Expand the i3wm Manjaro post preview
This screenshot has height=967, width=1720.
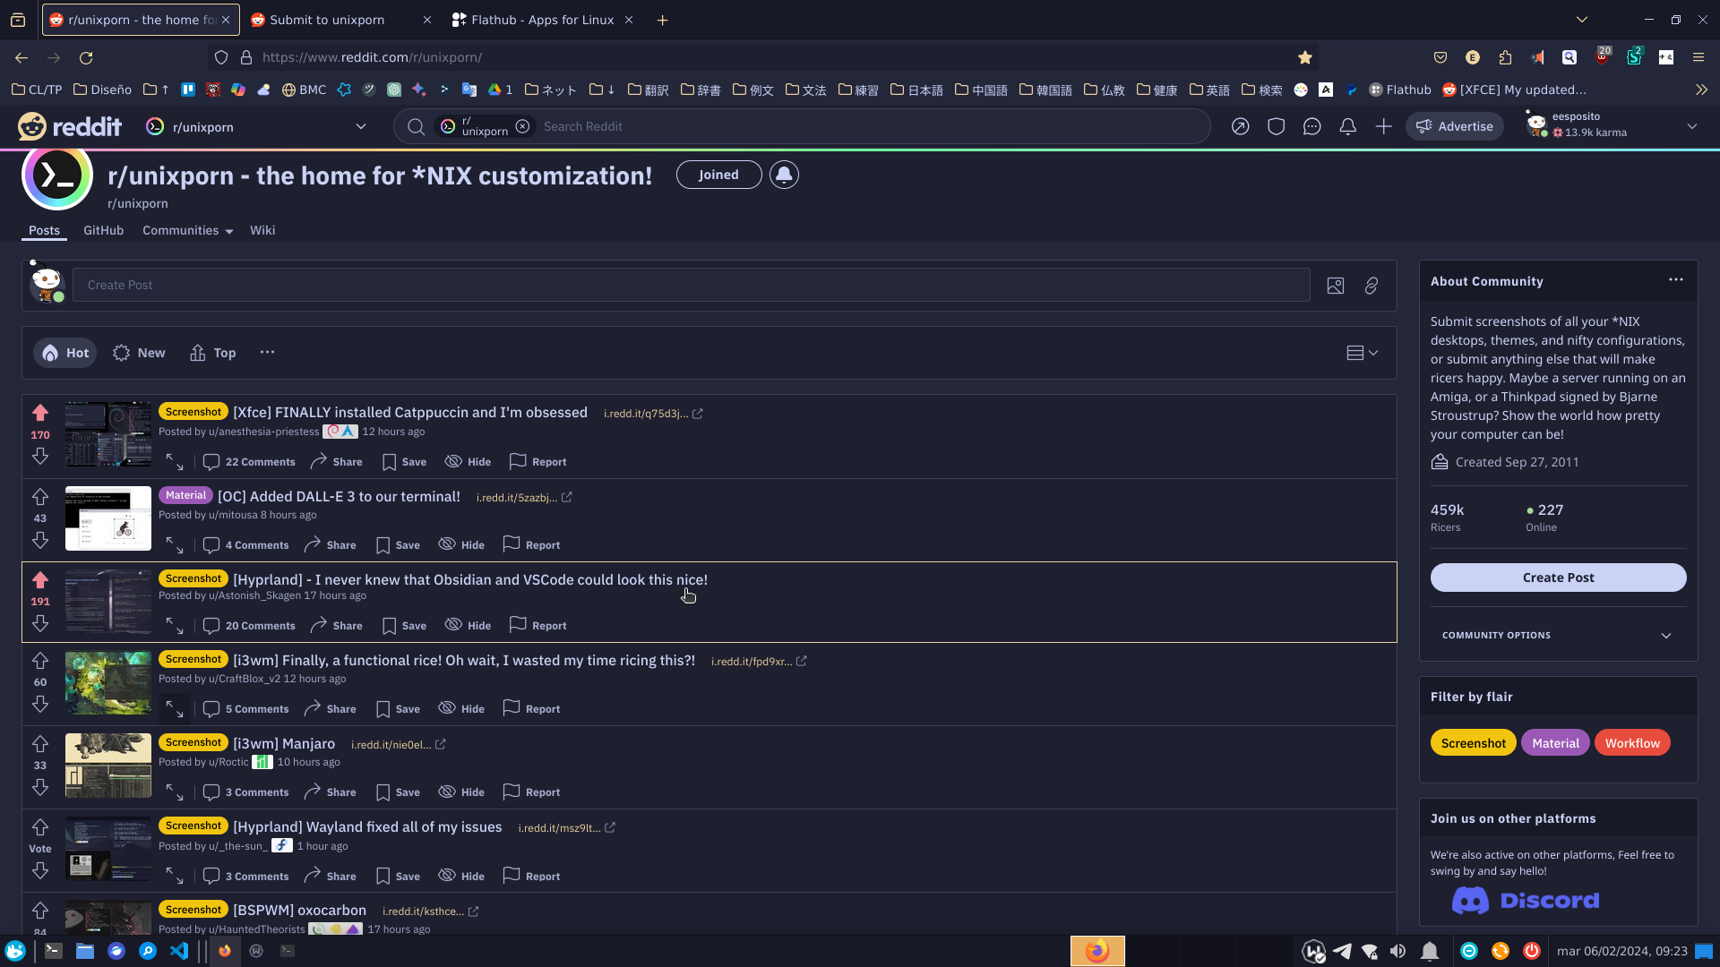[175, 792]
